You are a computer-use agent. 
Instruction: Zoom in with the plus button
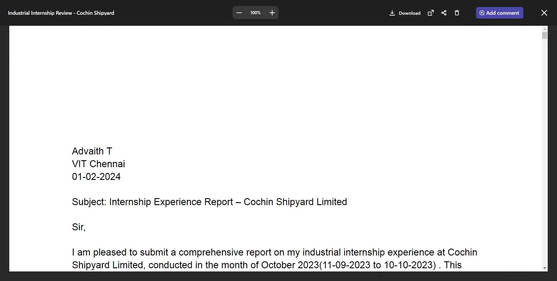click(x=272, y=13)
